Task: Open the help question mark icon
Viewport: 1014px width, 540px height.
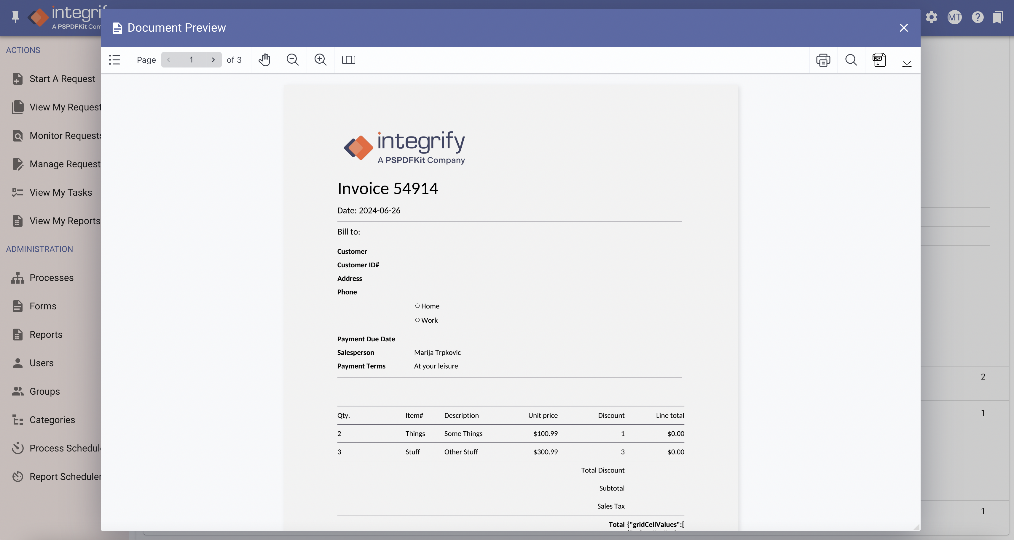Action: click(978, 17)
